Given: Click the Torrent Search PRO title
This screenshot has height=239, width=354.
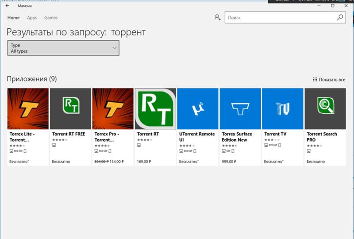Looking at the screenshot, I should point(322,137).
